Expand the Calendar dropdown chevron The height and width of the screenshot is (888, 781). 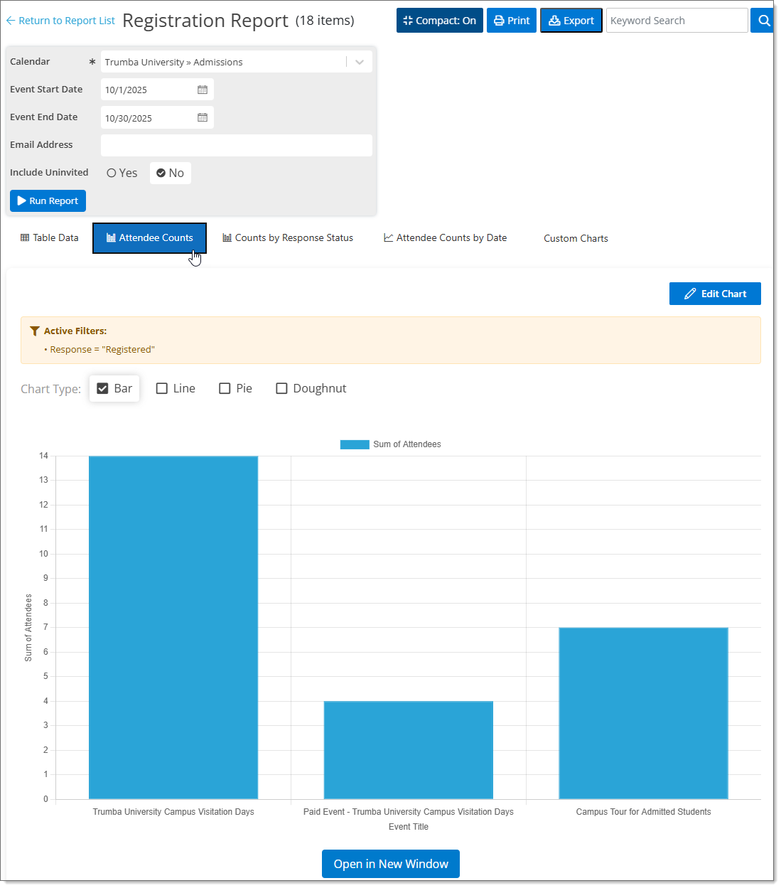click(x=360, y=62)
